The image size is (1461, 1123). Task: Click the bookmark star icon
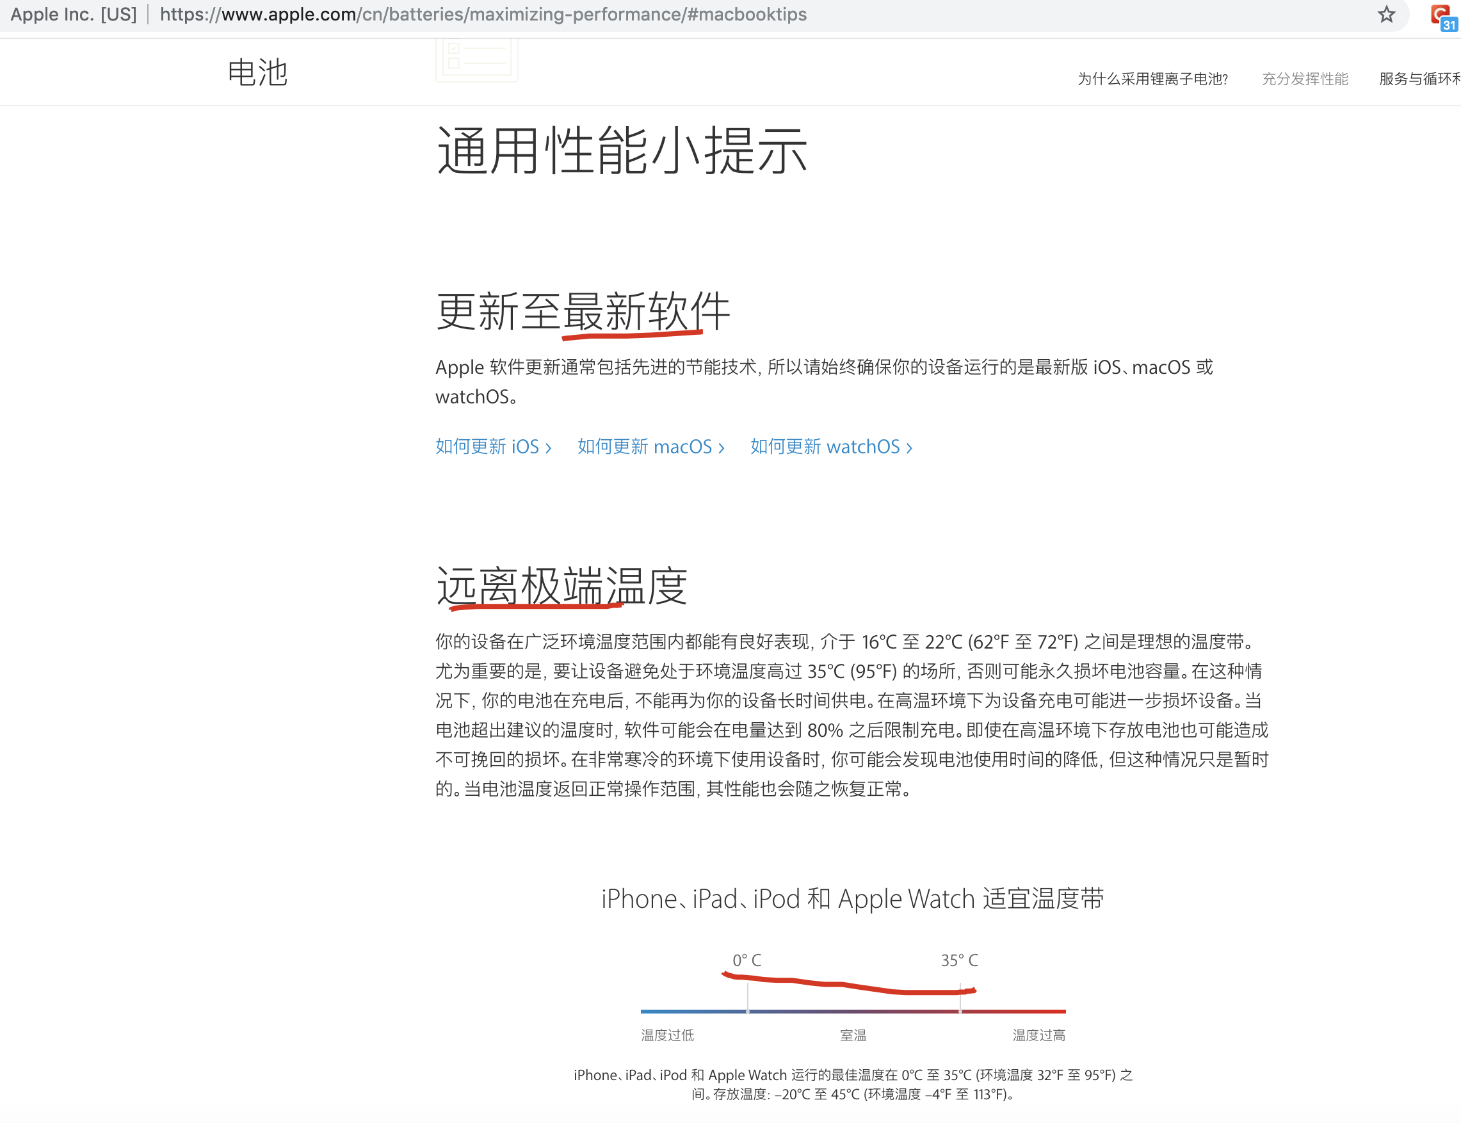point(1386,15)
